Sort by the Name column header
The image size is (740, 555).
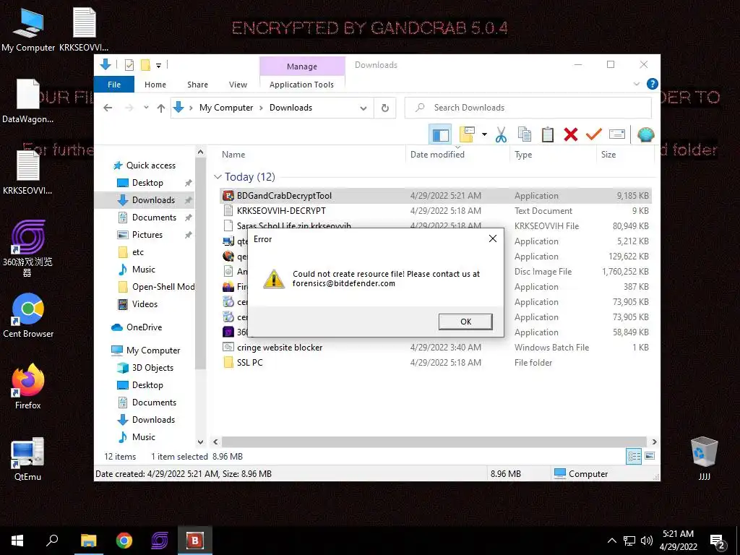(x=233, y=155)
